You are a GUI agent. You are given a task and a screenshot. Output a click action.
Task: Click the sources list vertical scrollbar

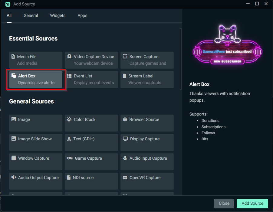pyautogui.click(x=181, y=59)
